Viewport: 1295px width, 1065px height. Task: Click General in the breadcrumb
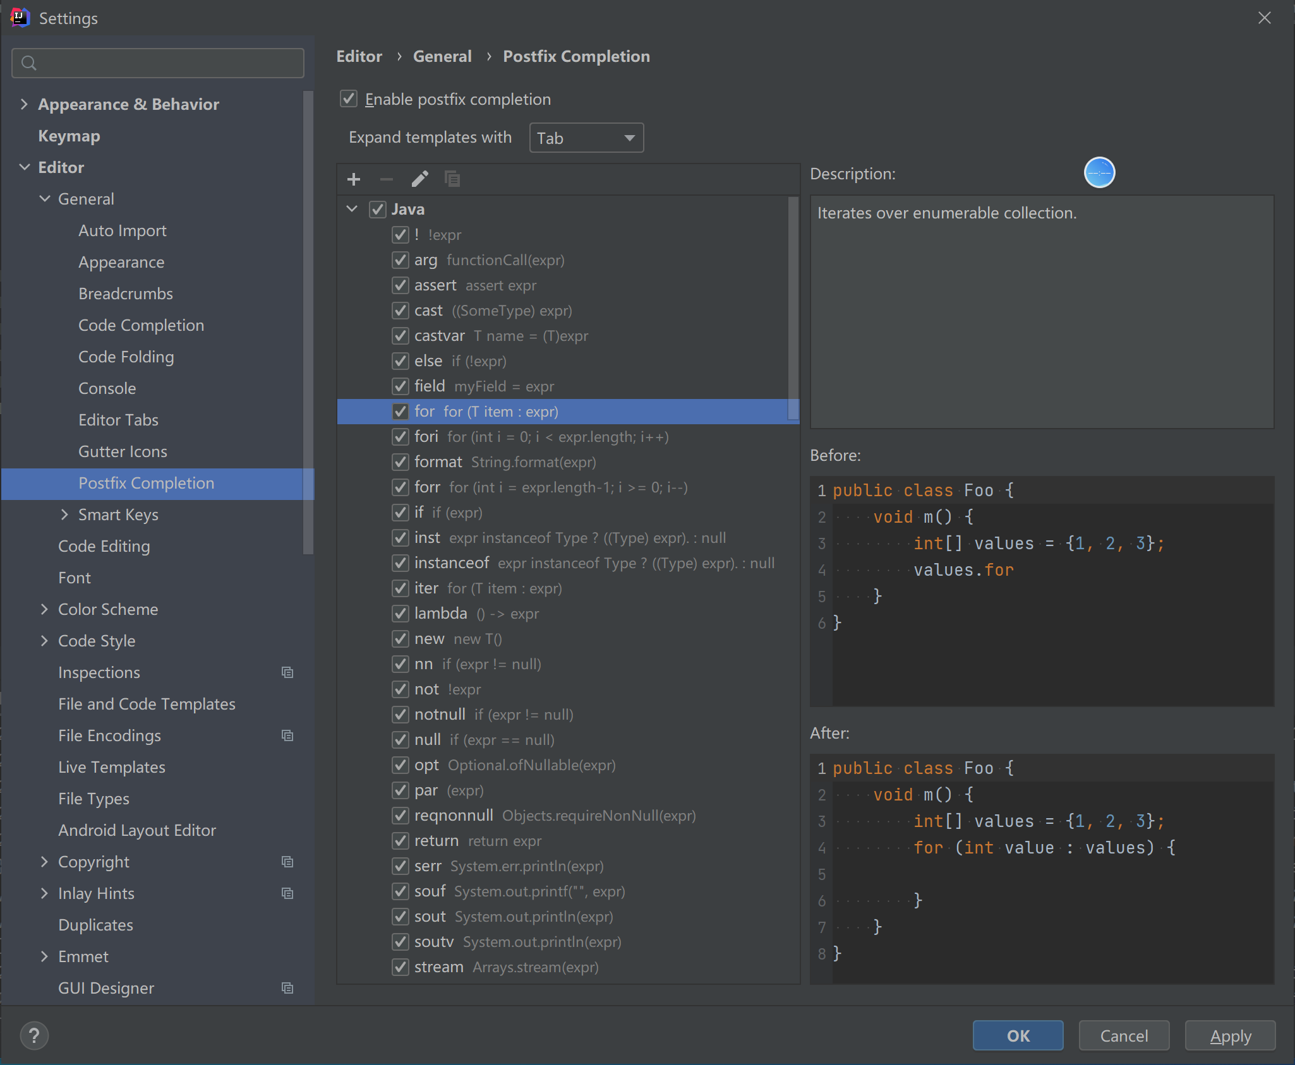tap(442, 56)
